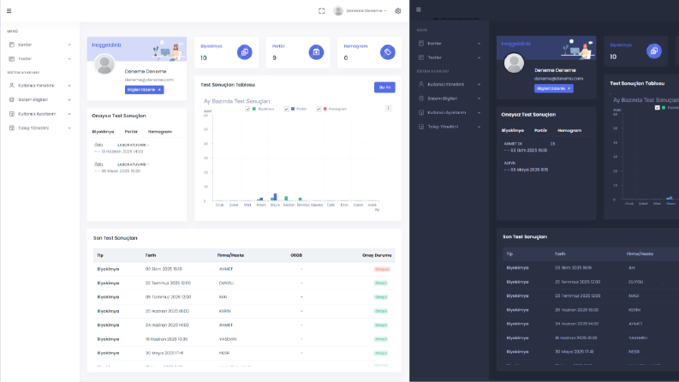
Task: Click YASEMİN row in light results table
Action: 244,339
